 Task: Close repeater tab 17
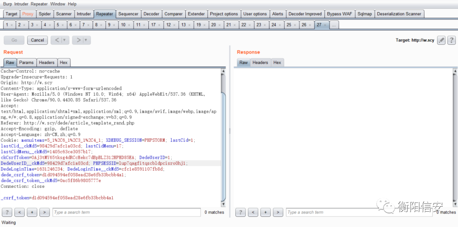(x=159, y=25)
